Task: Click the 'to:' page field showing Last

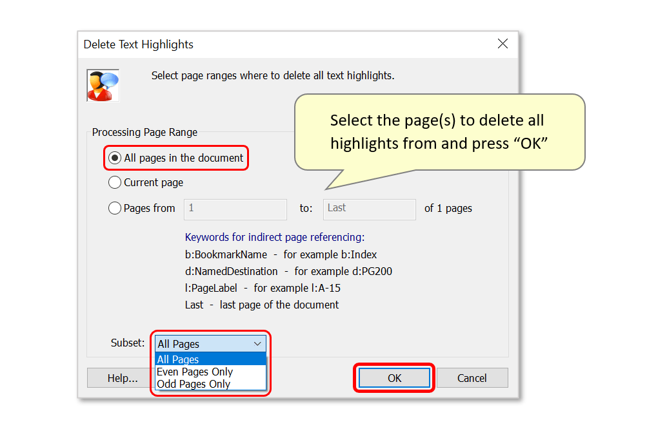Action: point(369,209)
